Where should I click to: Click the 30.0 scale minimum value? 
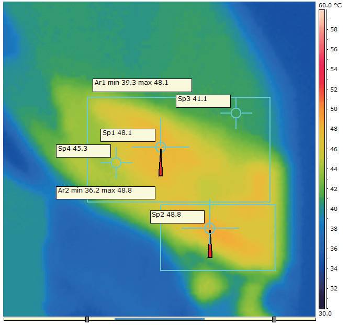tap(325, 313)
